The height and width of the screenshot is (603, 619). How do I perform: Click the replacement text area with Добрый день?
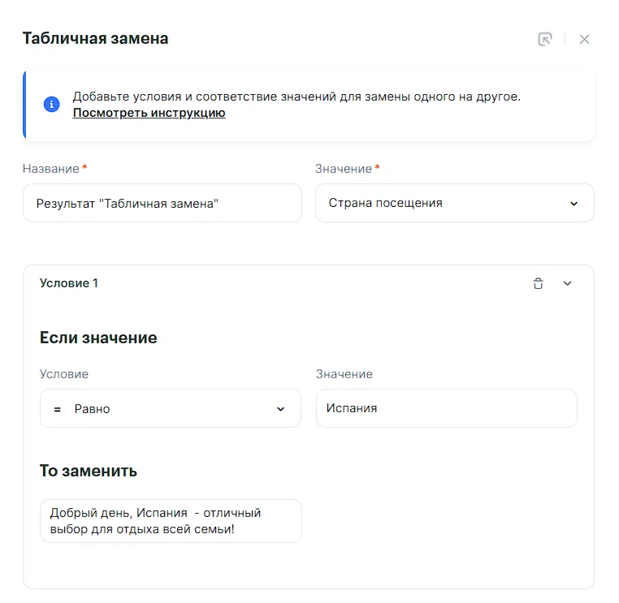170,521
